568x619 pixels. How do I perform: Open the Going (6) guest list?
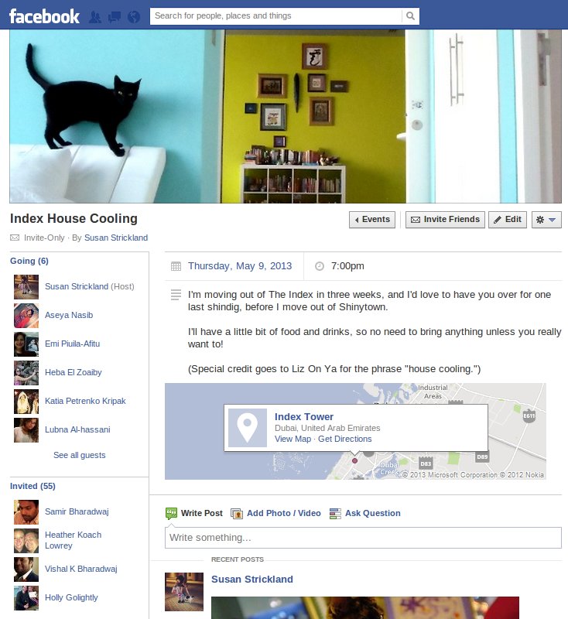[29, 261]
